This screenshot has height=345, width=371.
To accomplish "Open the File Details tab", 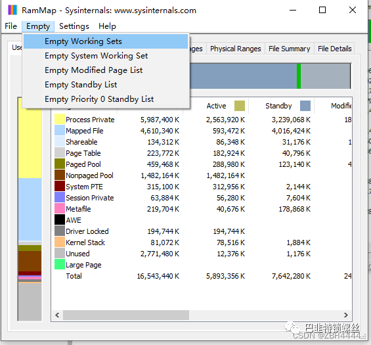I will click(x=334, y=49).
